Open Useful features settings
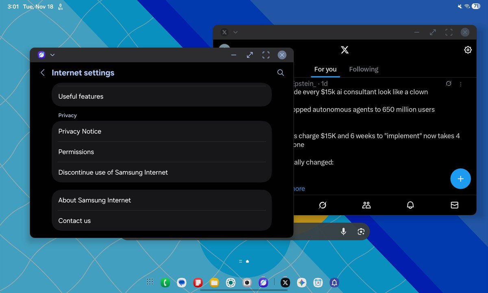The height and width of the screenshot is (293, 488). tap(162, 96)
